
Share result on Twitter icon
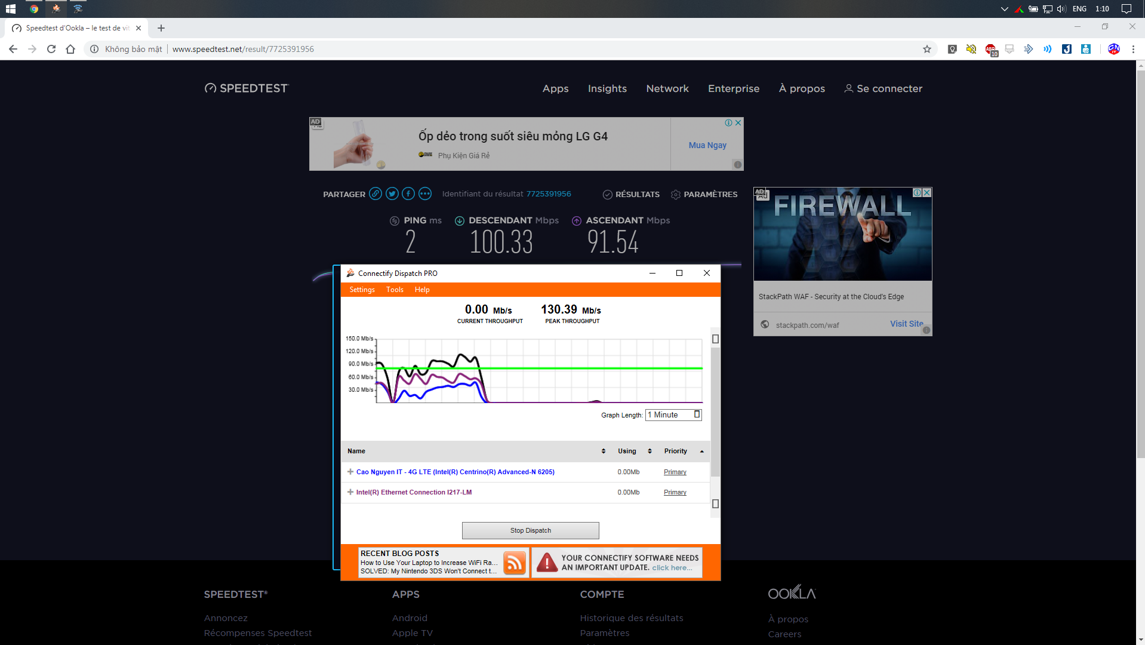pos(392,193)
